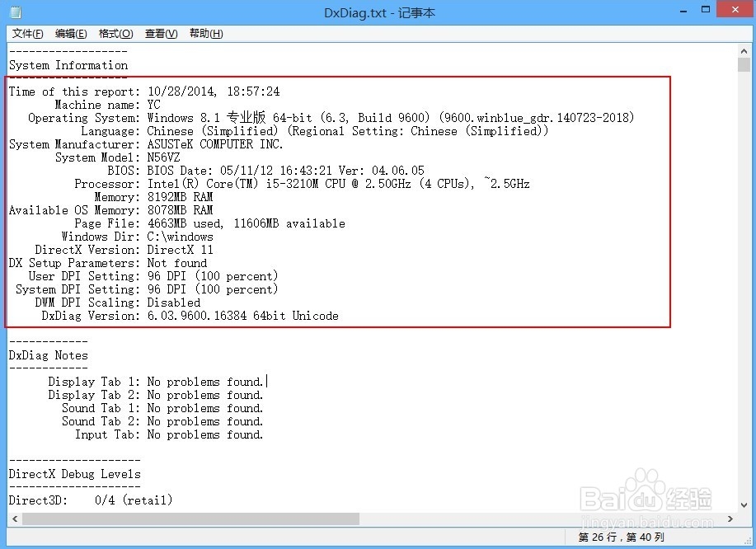The width and height of the screenshot is (756, 549).
Task: Click the 'C:\windows' directory text
Action: click(180, 237)
